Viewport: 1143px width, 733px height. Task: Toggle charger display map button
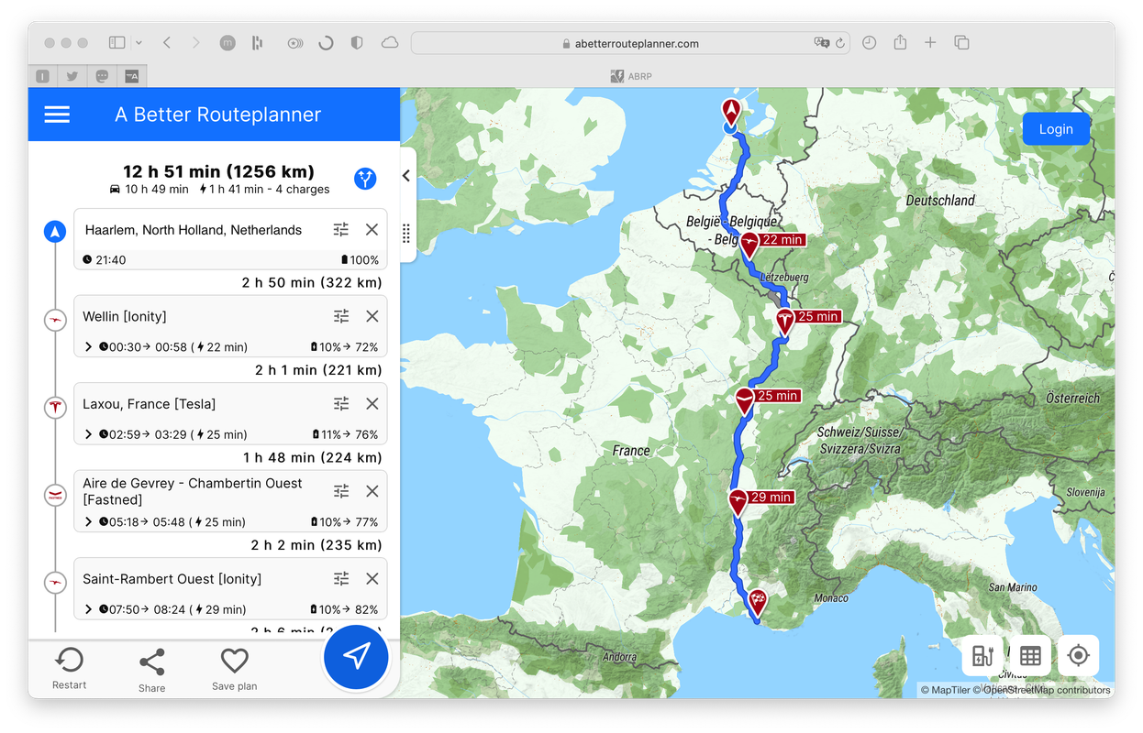pyautogui.click(x=982, y=656)
